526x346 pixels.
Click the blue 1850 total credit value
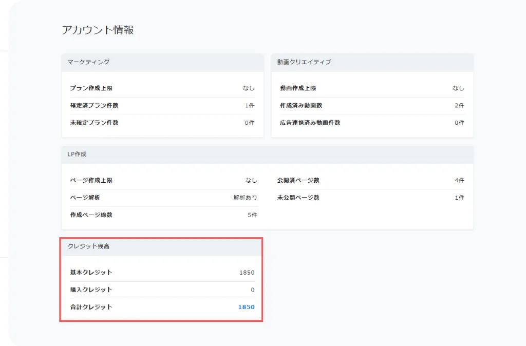(x=246, y=307)
